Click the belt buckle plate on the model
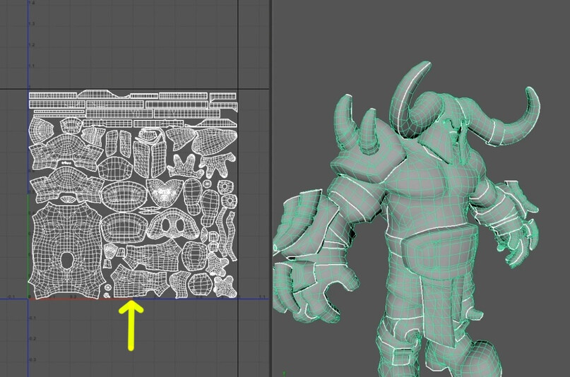This screenshot has width=570, height=377. pos(439,253)
